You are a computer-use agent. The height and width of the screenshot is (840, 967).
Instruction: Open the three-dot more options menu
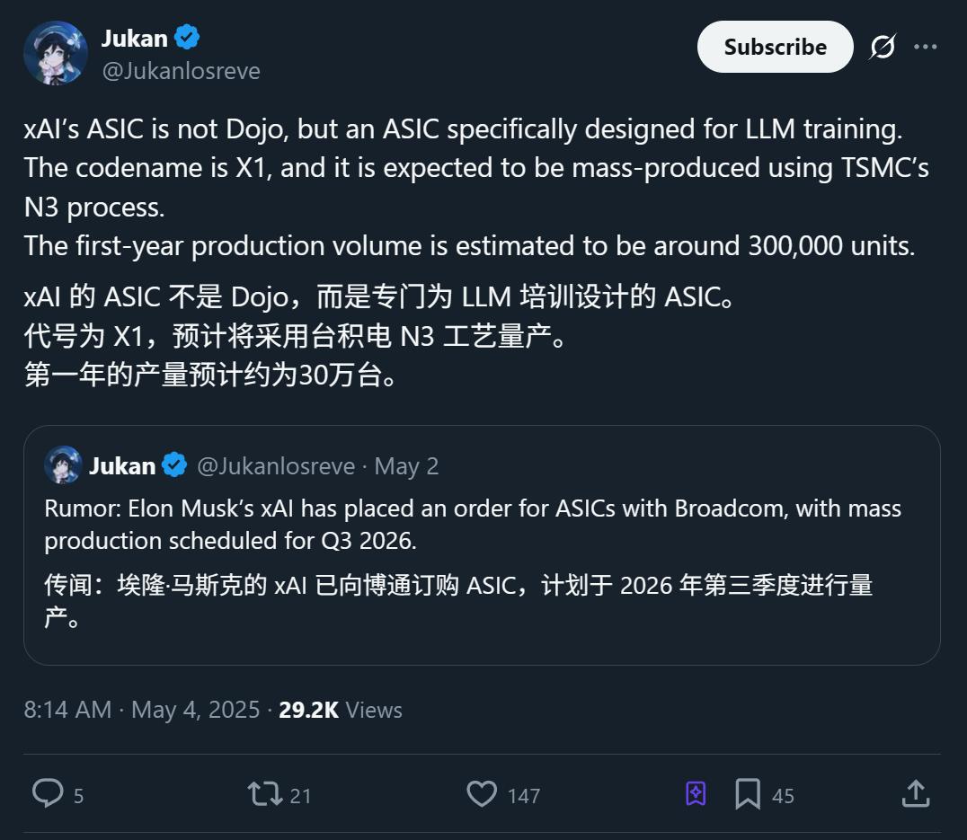pos(927,47)
